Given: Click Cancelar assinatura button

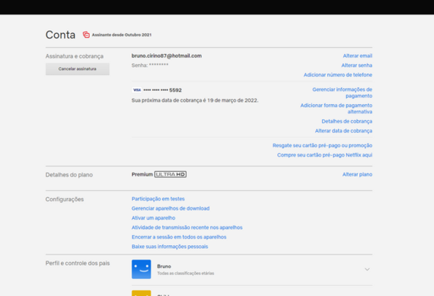Looking at the screenshot, I should (77, 69).
